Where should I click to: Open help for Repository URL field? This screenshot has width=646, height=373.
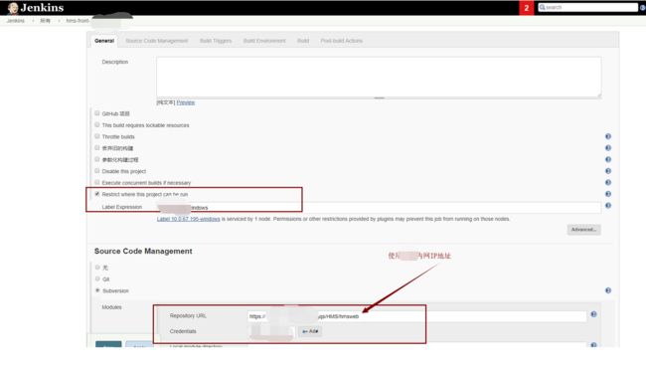click(593, 314)
